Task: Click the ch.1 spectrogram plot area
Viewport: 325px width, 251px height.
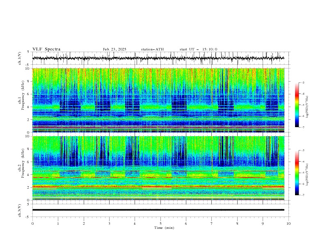Action: point(158,100)
